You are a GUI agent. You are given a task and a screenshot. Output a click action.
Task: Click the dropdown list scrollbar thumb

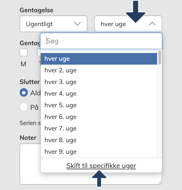pyautogui.click(x=160, y=57)
